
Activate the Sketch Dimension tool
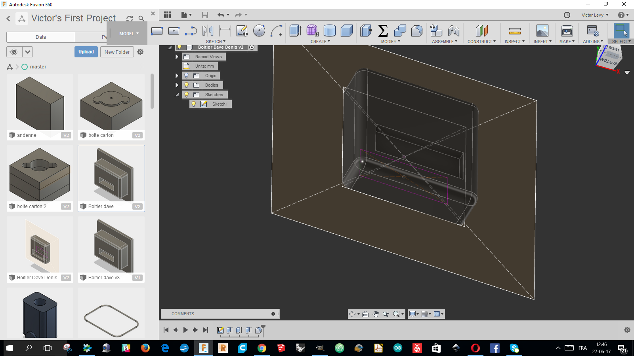[225, 31]
